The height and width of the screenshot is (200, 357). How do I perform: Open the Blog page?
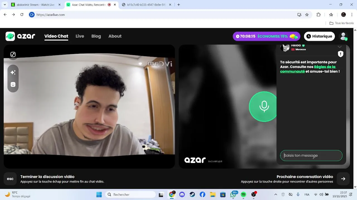point(96,36)
